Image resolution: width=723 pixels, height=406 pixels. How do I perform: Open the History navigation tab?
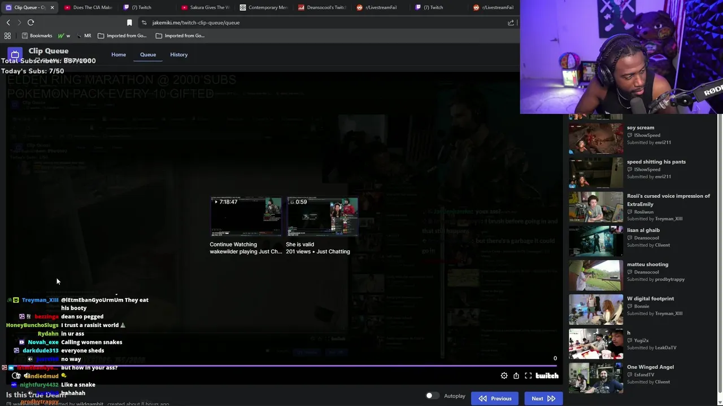pos(178,55)
